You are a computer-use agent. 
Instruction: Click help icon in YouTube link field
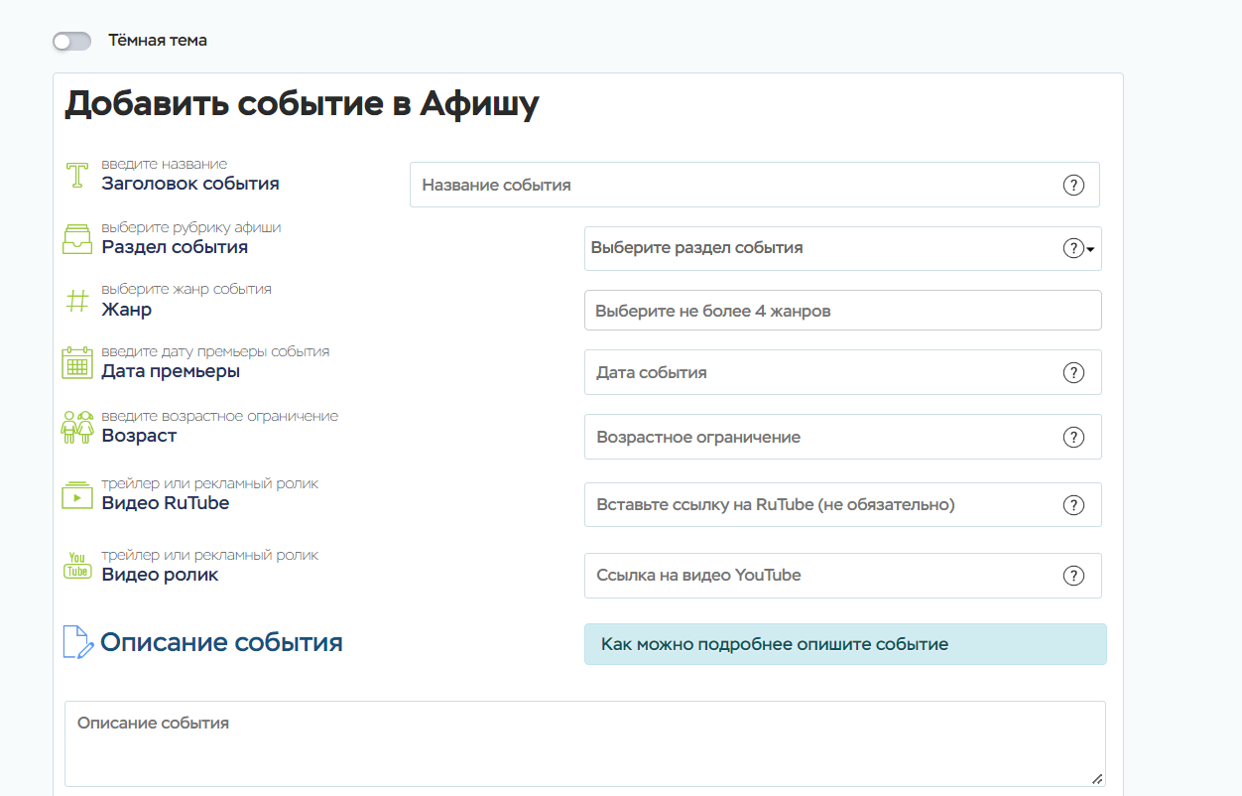pos(1072,576)
